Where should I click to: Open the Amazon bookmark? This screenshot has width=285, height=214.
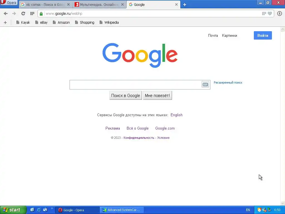(x=61, y=22)
